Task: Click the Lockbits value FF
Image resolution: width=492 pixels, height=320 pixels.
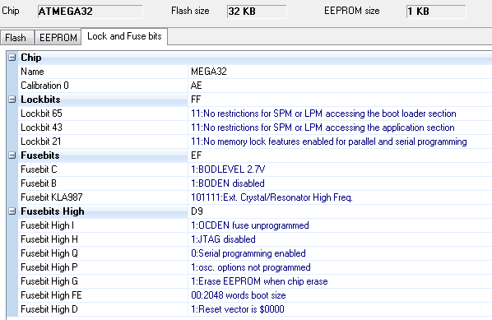Action: pos(196,100)
